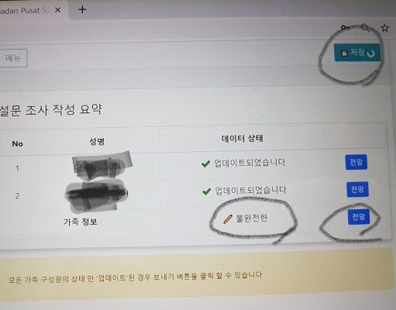Click the password key icon in address bar
Screen dimensions: 396x310
coord(345,27)
